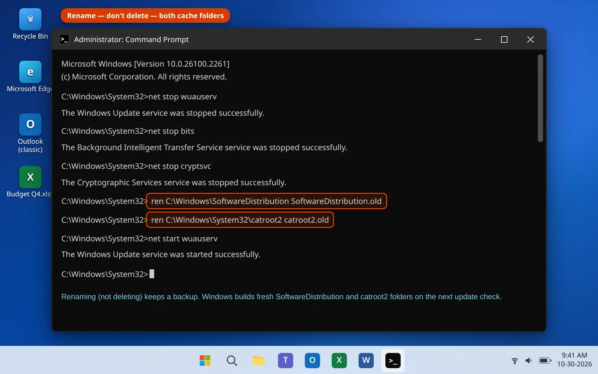Maximize the Command Prompt window

tap(504, 39)
